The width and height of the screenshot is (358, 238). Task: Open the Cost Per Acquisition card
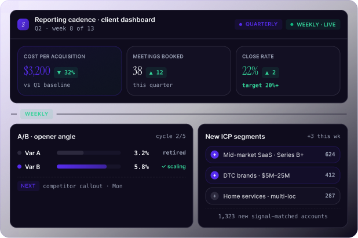(x=69, y=71)
